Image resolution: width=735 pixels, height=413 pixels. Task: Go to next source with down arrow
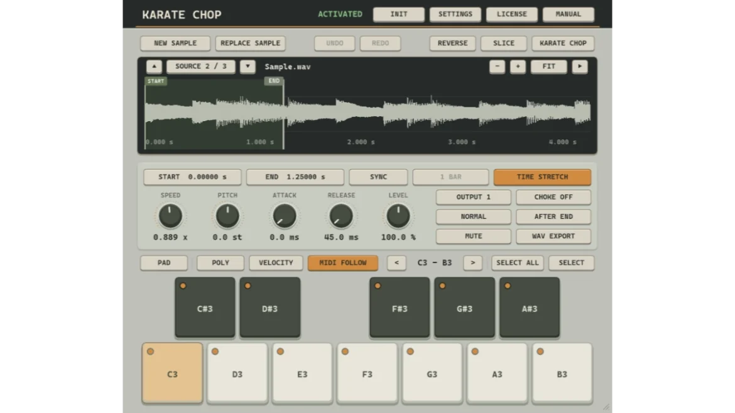click(248, 67)
